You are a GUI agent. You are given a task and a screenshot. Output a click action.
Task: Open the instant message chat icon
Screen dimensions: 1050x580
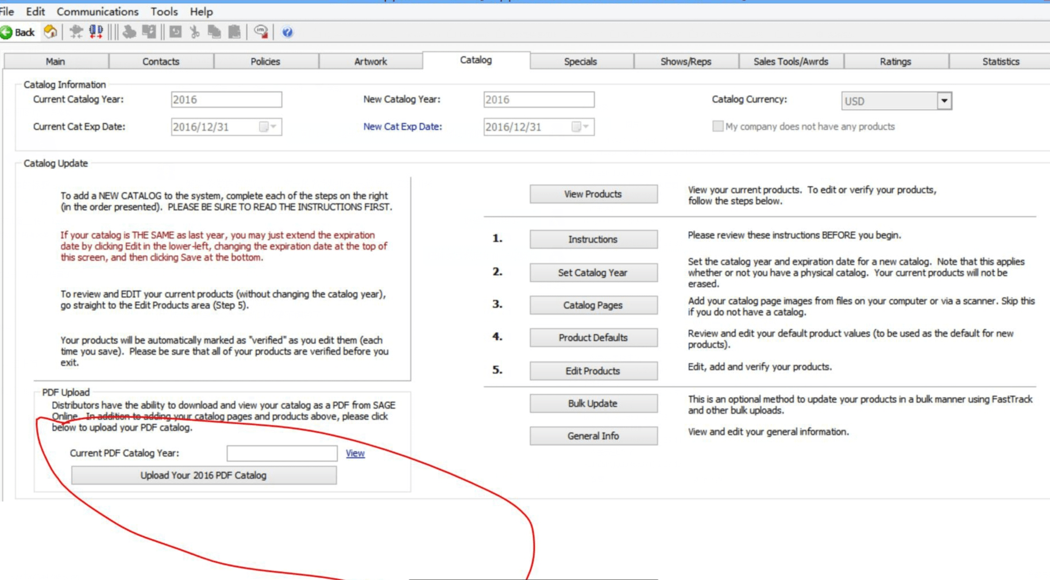point(261,32)
